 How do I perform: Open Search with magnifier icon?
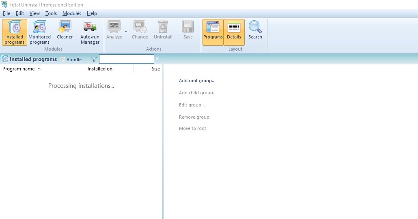[x=255, y=30]
